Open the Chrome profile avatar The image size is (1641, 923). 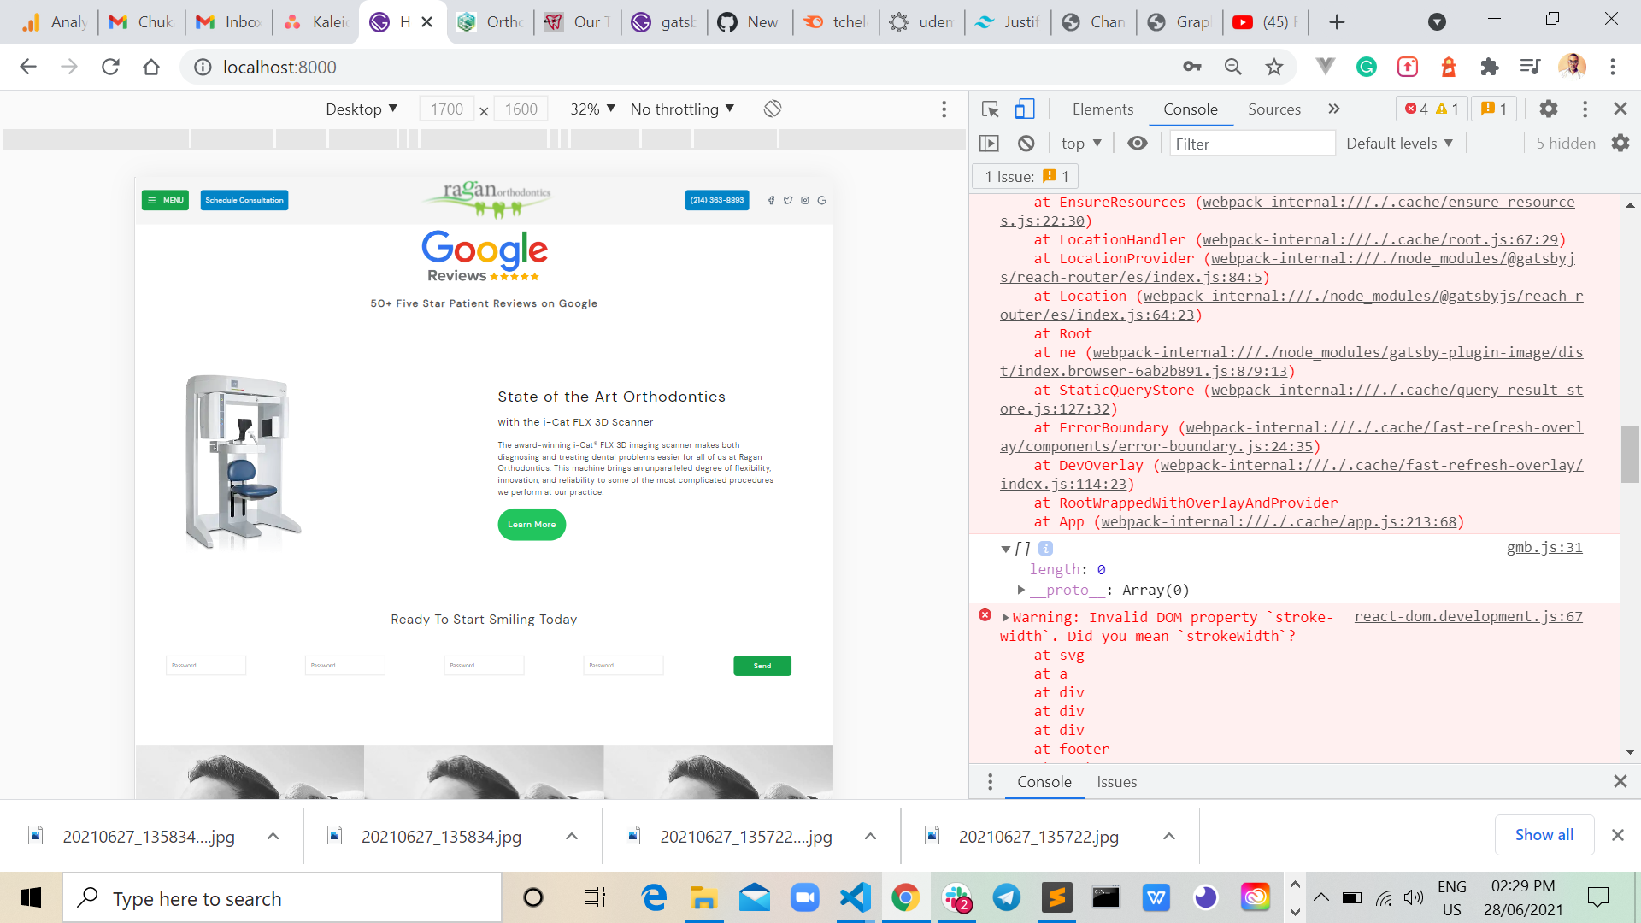coord(1572,67)
